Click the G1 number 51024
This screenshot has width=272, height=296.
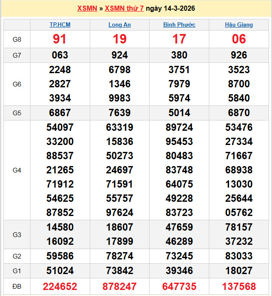(x=60, y=271)
